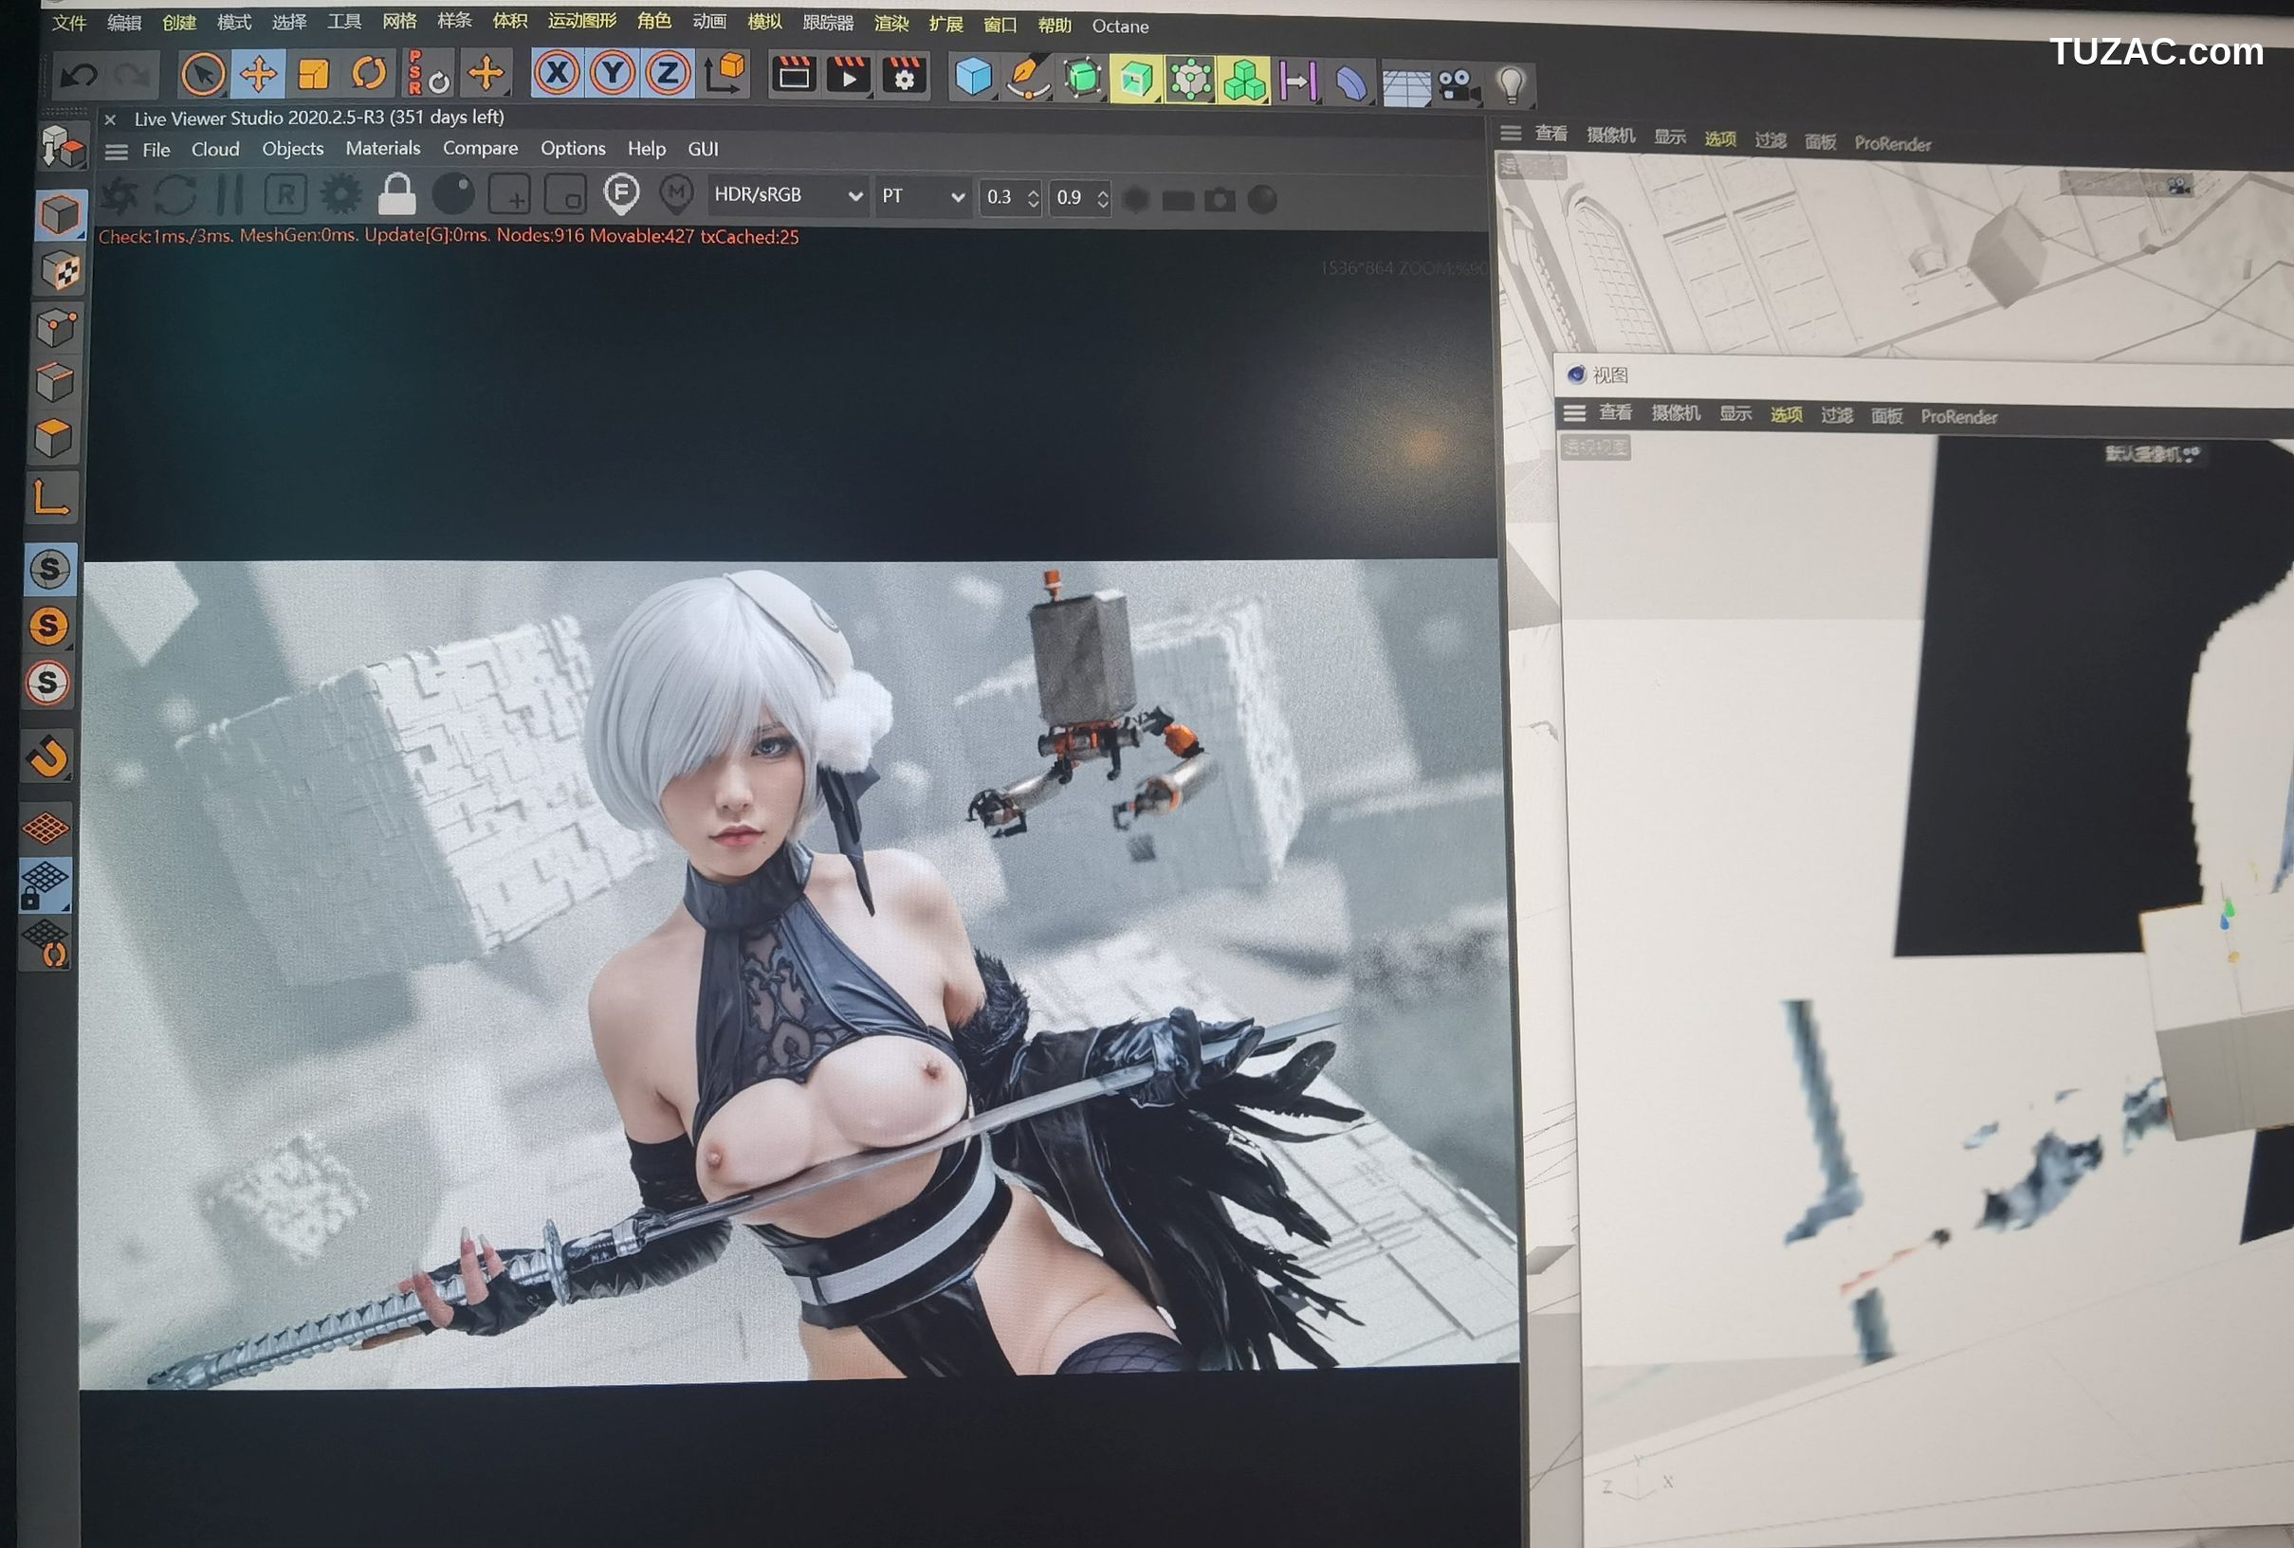The height and width of the screenshot is (1548, 2294).
Task: Select the Move tool in top toolbar
Action: pos(259,74)
